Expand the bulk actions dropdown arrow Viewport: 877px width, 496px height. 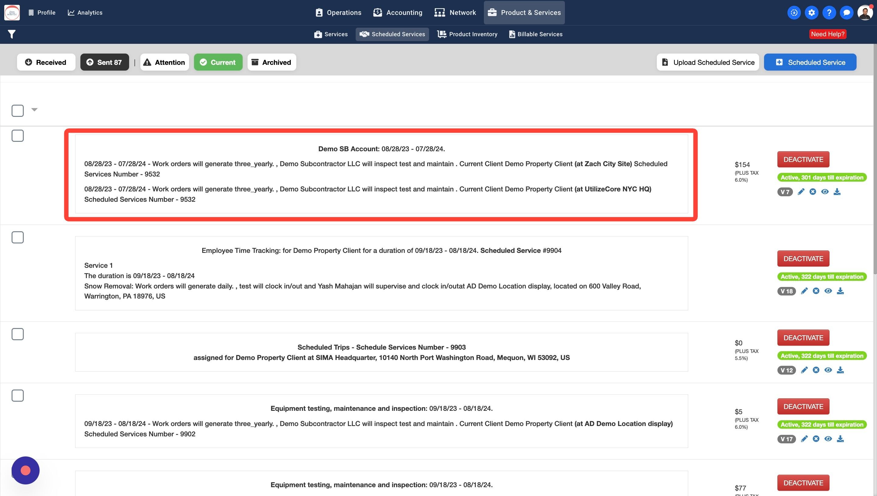pos(34,109)
